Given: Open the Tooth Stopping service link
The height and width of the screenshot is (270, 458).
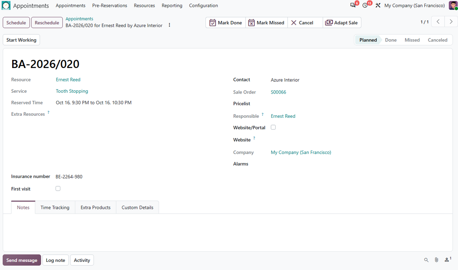Looking at the screenshot, I should point(72,91).
